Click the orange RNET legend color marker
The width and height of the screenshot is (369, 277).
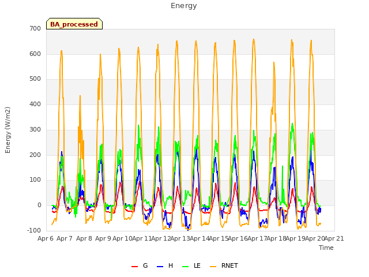213,267
